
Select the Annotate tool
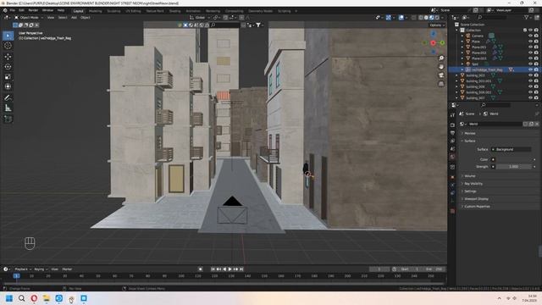[8, 98]
